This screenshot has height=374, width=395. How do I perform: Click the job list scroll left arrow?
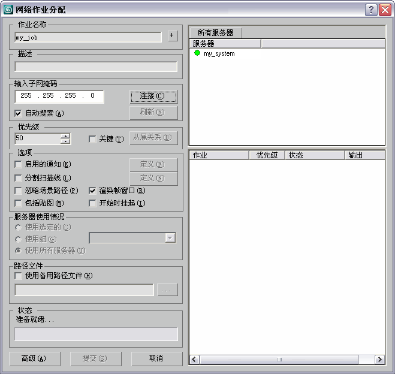[x=194, y=360]
